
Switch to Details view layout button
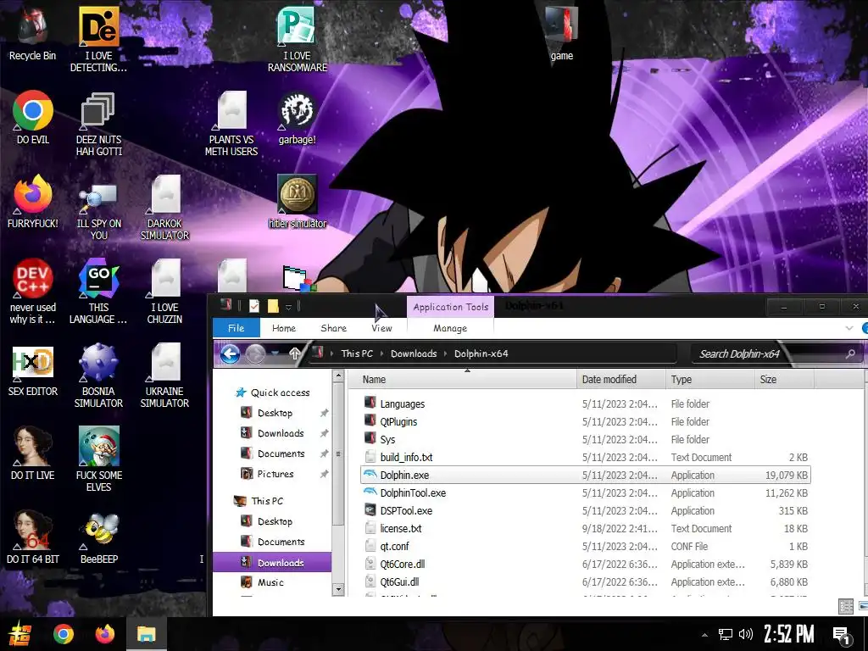(x=845, y=607)
